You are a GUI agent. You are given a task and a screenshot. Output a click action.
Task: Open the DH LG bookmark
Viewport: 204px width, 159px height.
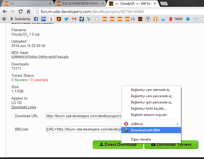[x=130, y=19]
